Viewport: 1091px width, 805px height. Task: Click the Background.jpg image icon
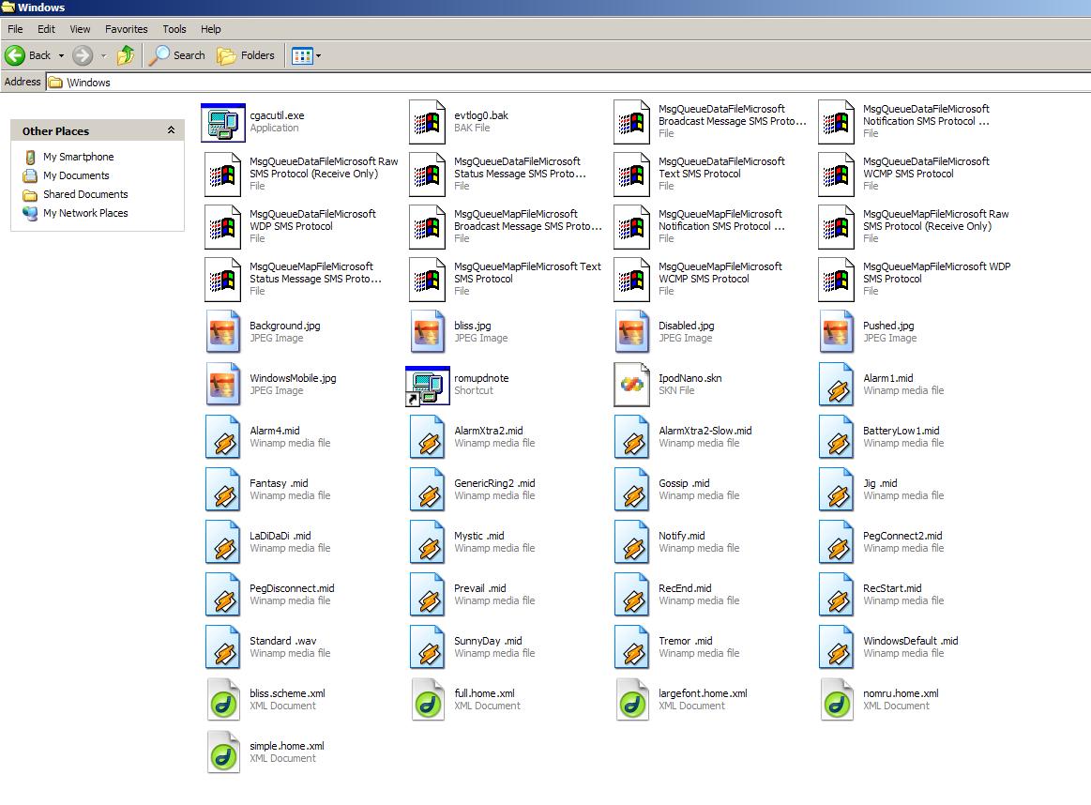pyautogui.click(x=222, y=332)
